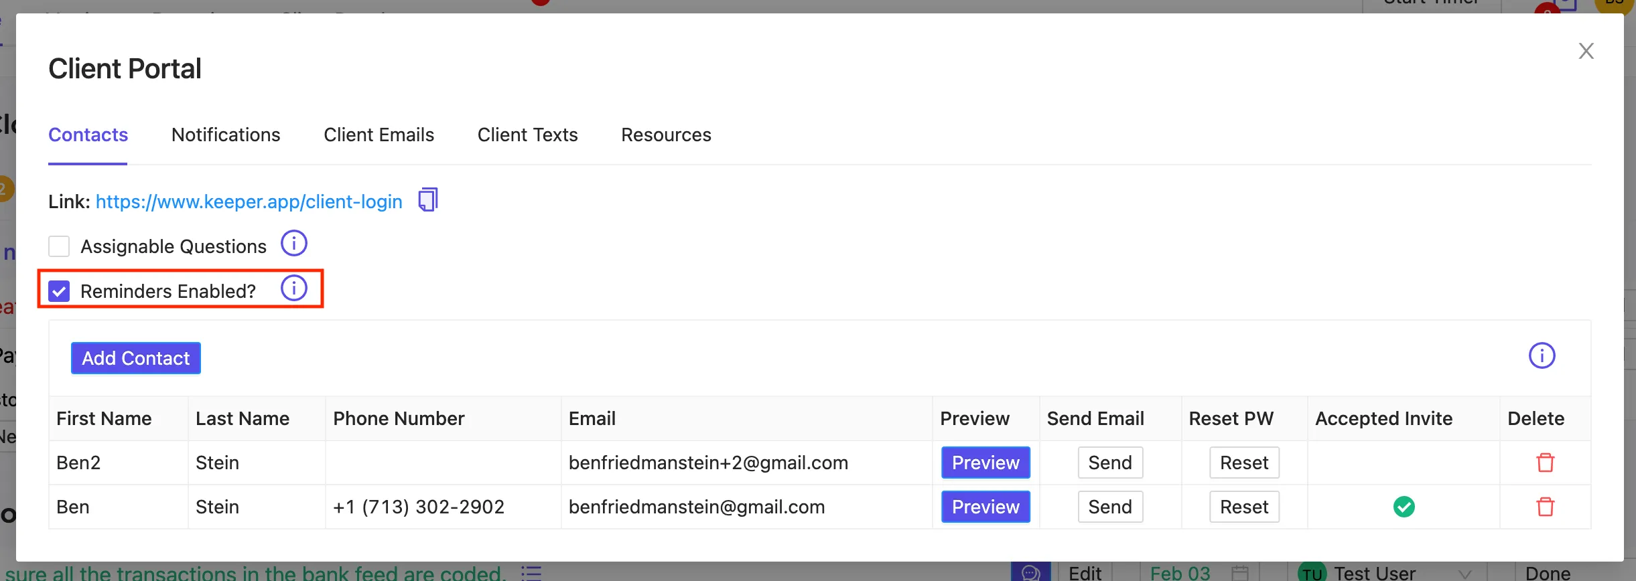Select the Client Texts tab
This screenshot has width=1636, height=581.
tap(528, 135)
